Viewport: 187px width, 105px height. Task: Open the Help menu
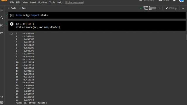(60, 2)
